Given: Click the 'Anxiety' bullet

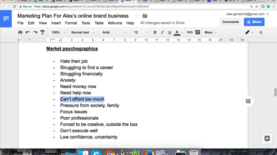Looking at the screenshot, I should pos(68,80).
